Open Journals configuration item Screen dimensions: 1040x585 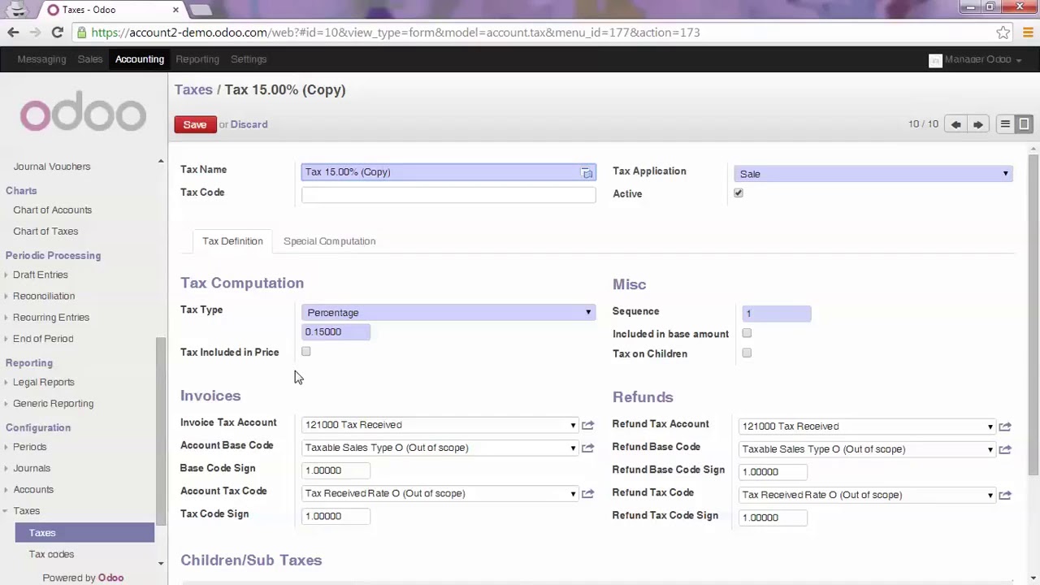(x=31, y=468)
